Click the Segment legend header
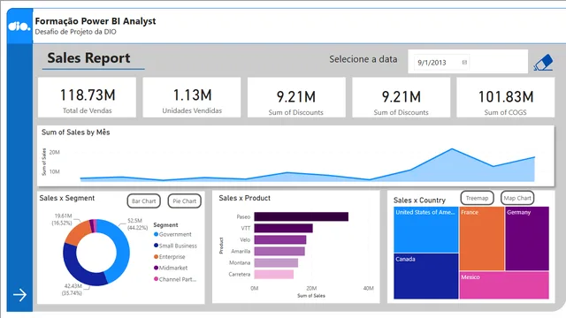The image size is (566, 318). 165,225
